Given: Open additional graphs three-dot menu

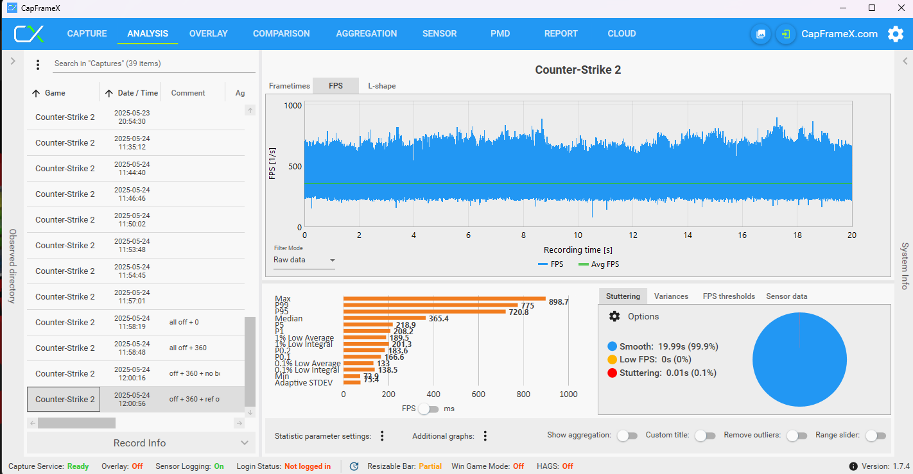Looking at the screenshot, I should coord(485,436).
